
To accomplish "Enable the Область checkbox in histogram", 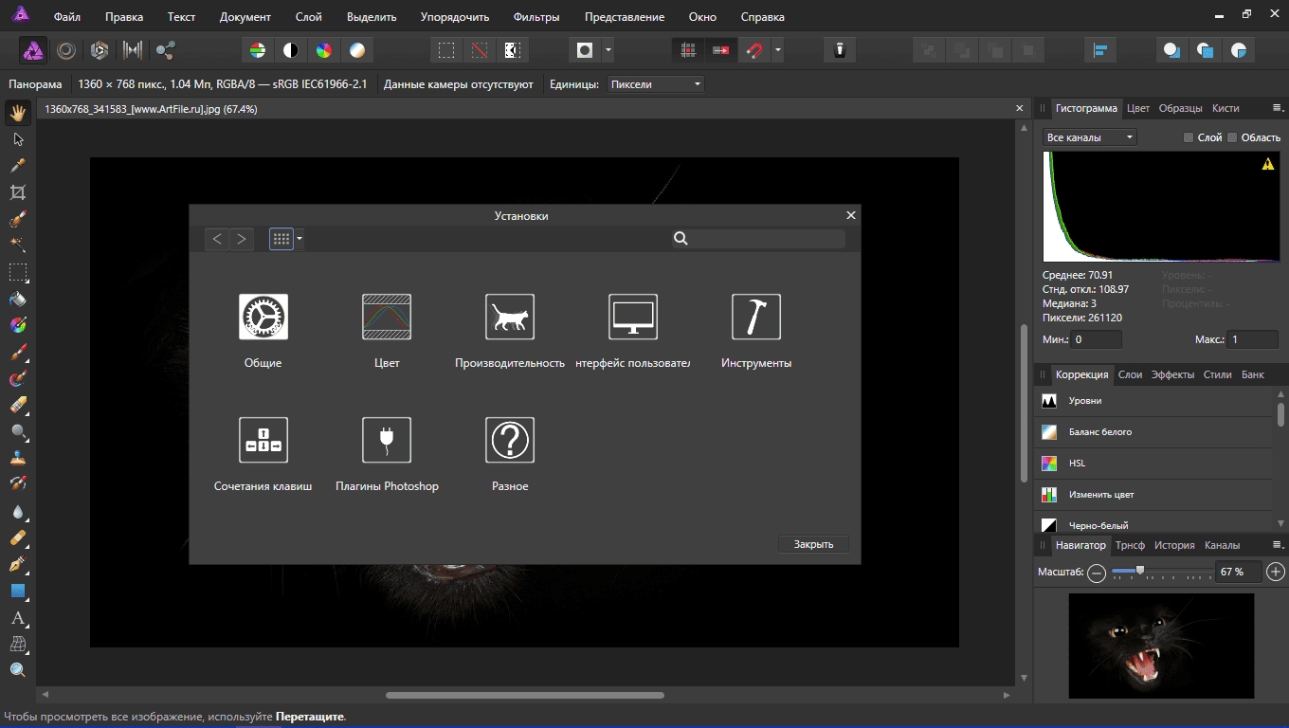I will [x=1232, y=137].
